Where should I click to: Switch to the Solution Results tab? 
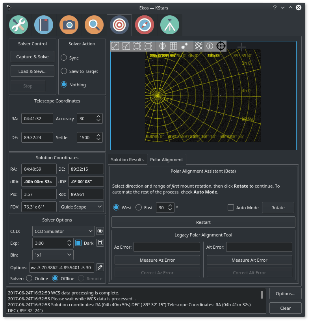pyautogui.click(x=127, y=160)
